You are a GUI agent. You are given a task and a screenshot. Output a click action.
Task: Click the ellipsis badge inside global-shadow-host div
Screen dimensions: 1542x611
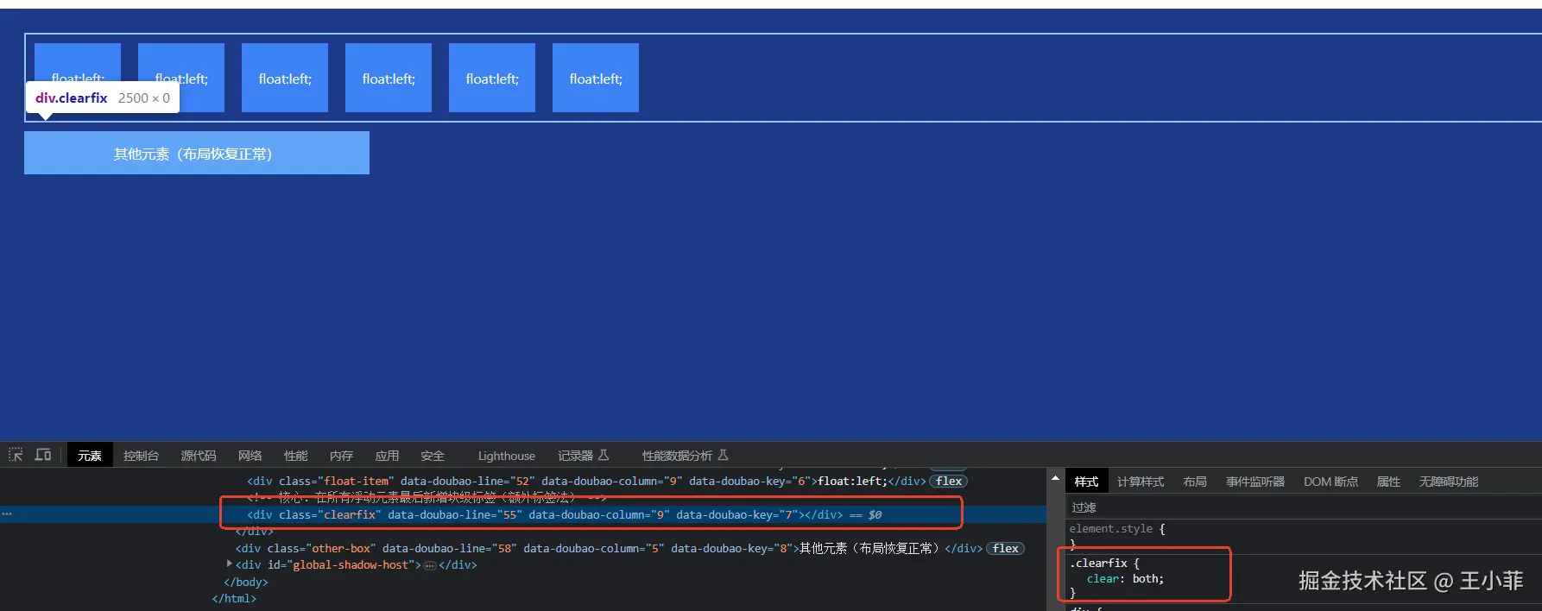[429, 565]
